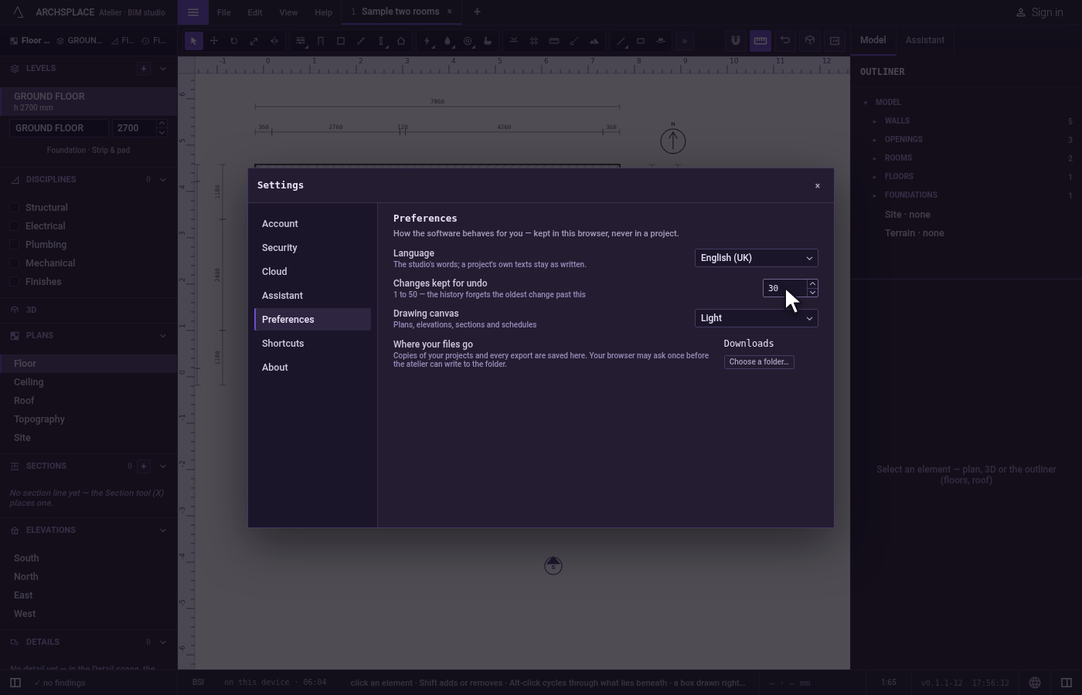Switch to the Assistant panel tab
This screenshot has width=1082, height=695.
tap(924, 40)
